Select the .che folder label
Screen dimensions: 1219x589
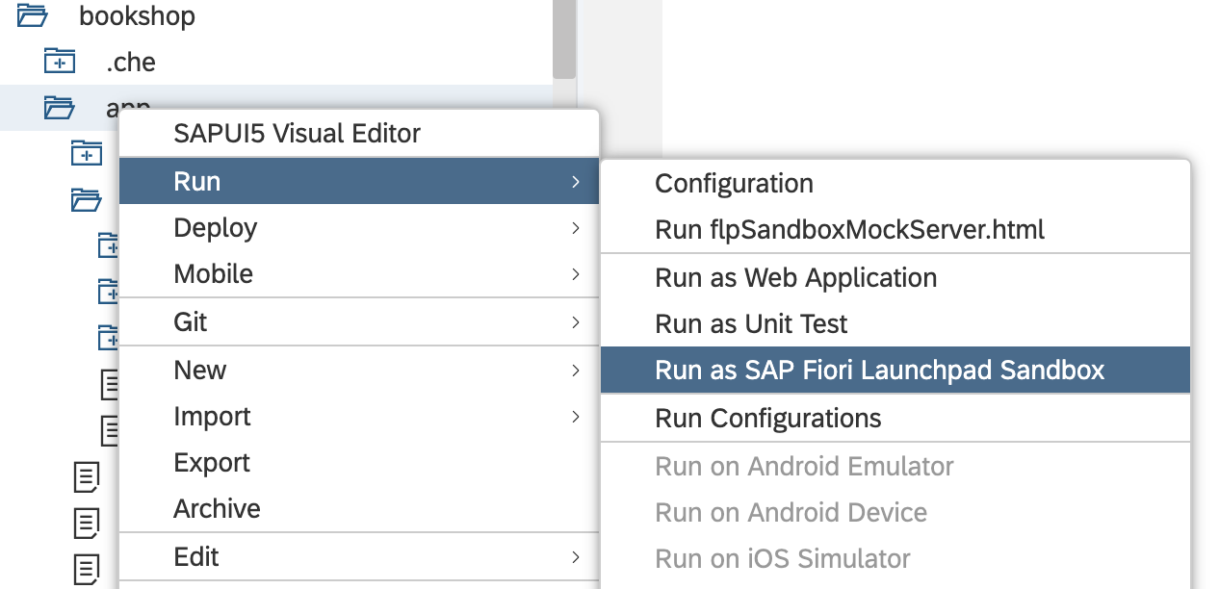[x=130, y=62]
